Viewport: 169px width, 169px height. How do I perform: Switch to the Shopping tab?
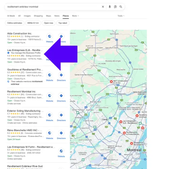(38, 16)
